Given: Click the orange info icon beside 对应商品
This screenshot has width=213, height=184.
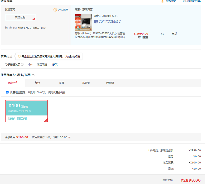Looking at the screenshot, I should (x=55, y=10).
